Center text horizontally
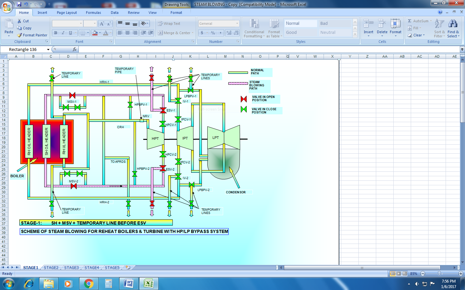The width and height of the screenshot is (465, 290). pos(128,33)
